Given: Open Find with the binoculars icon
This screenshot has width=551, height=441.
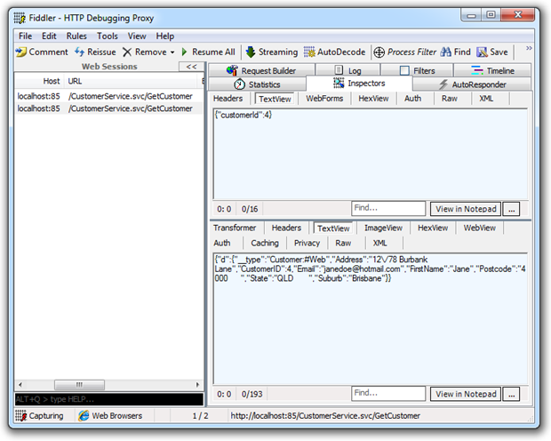Looking at the screenshot, I should coord(445,52).
